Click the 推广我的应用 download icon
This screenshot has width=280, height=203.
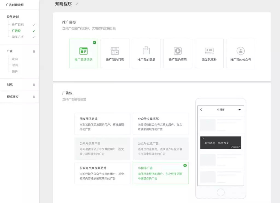(x=178, y=50)
